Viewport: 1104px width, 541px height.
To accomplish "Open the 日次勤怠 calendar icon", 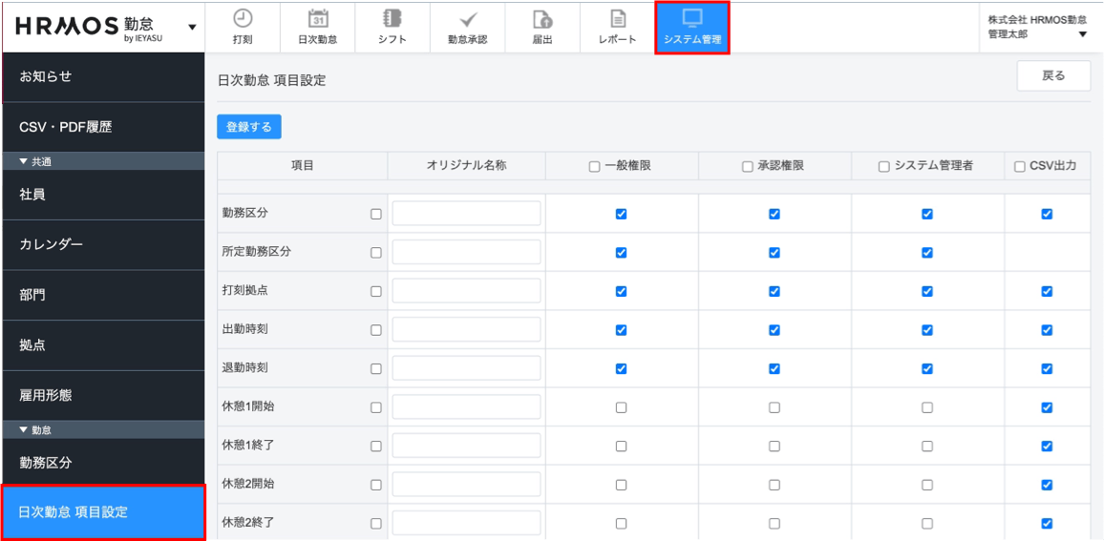I will click(318, 19).
